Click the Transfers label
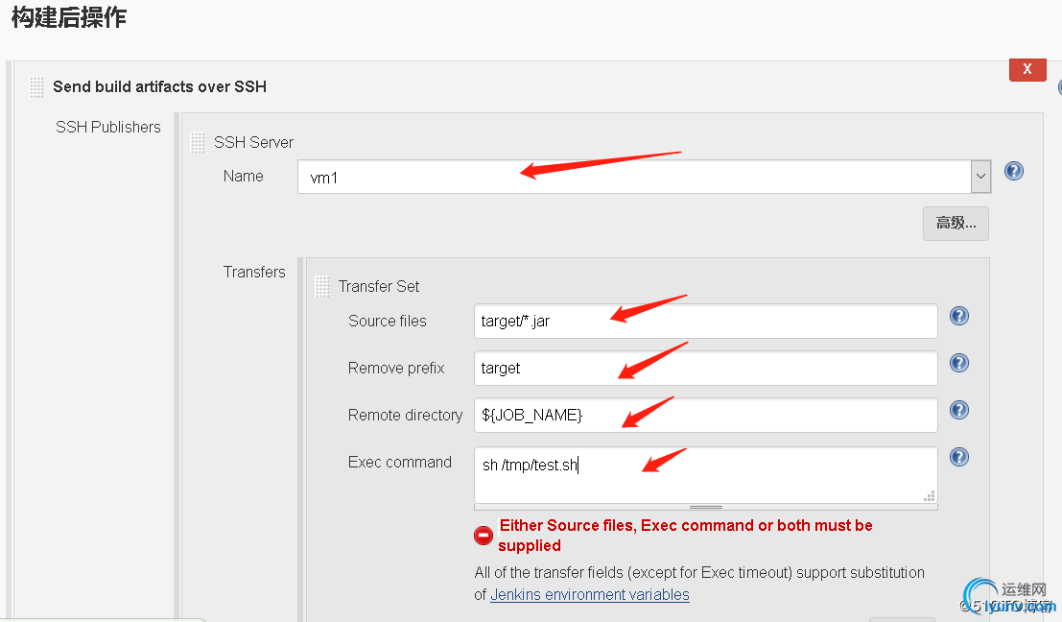This screenshot has height=622, width=1062. coord(254,272)
